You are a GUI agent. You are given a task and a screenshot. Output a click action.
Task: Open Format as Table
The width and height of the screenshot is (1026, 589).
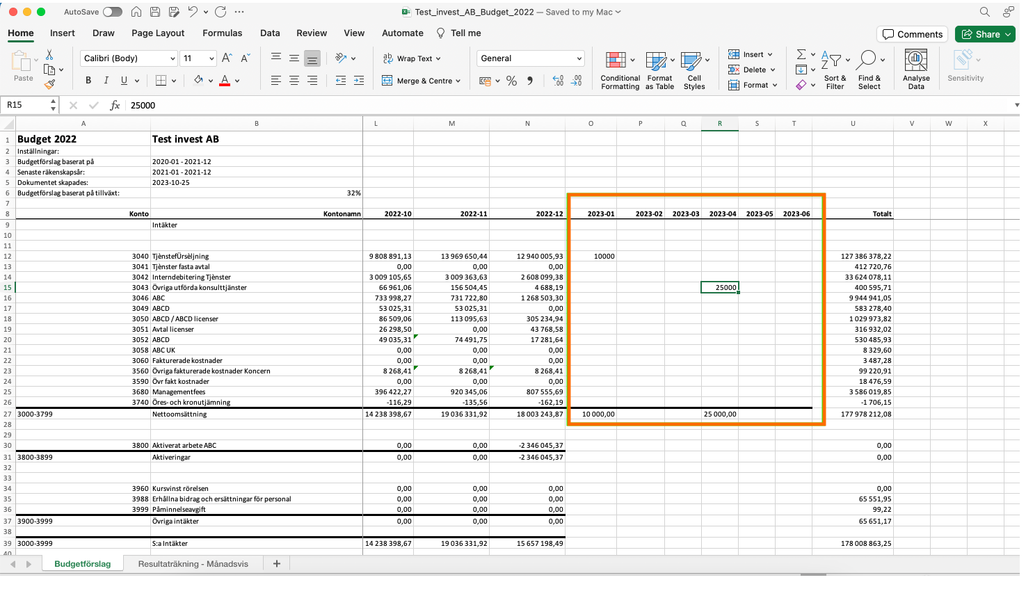[x=659, y=70]
